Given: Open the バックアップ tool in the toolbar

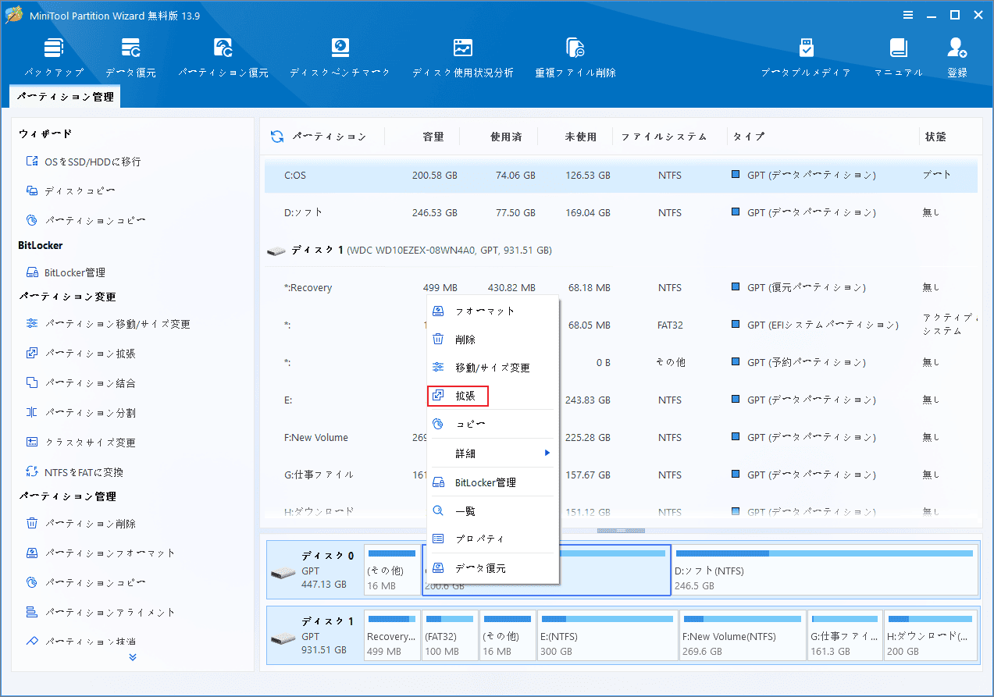Looking at the screenshot, I should pyautogui.click(x=54, y=58).
